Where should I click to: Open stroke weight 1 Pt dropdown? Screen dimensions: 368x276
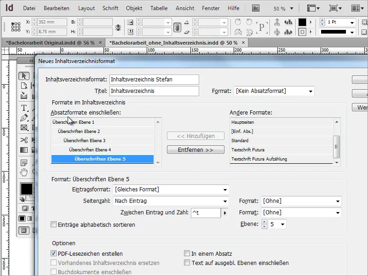352,23
